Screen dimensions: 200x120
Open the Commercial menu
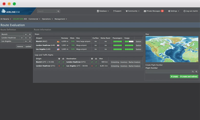[x=34, y=19]
